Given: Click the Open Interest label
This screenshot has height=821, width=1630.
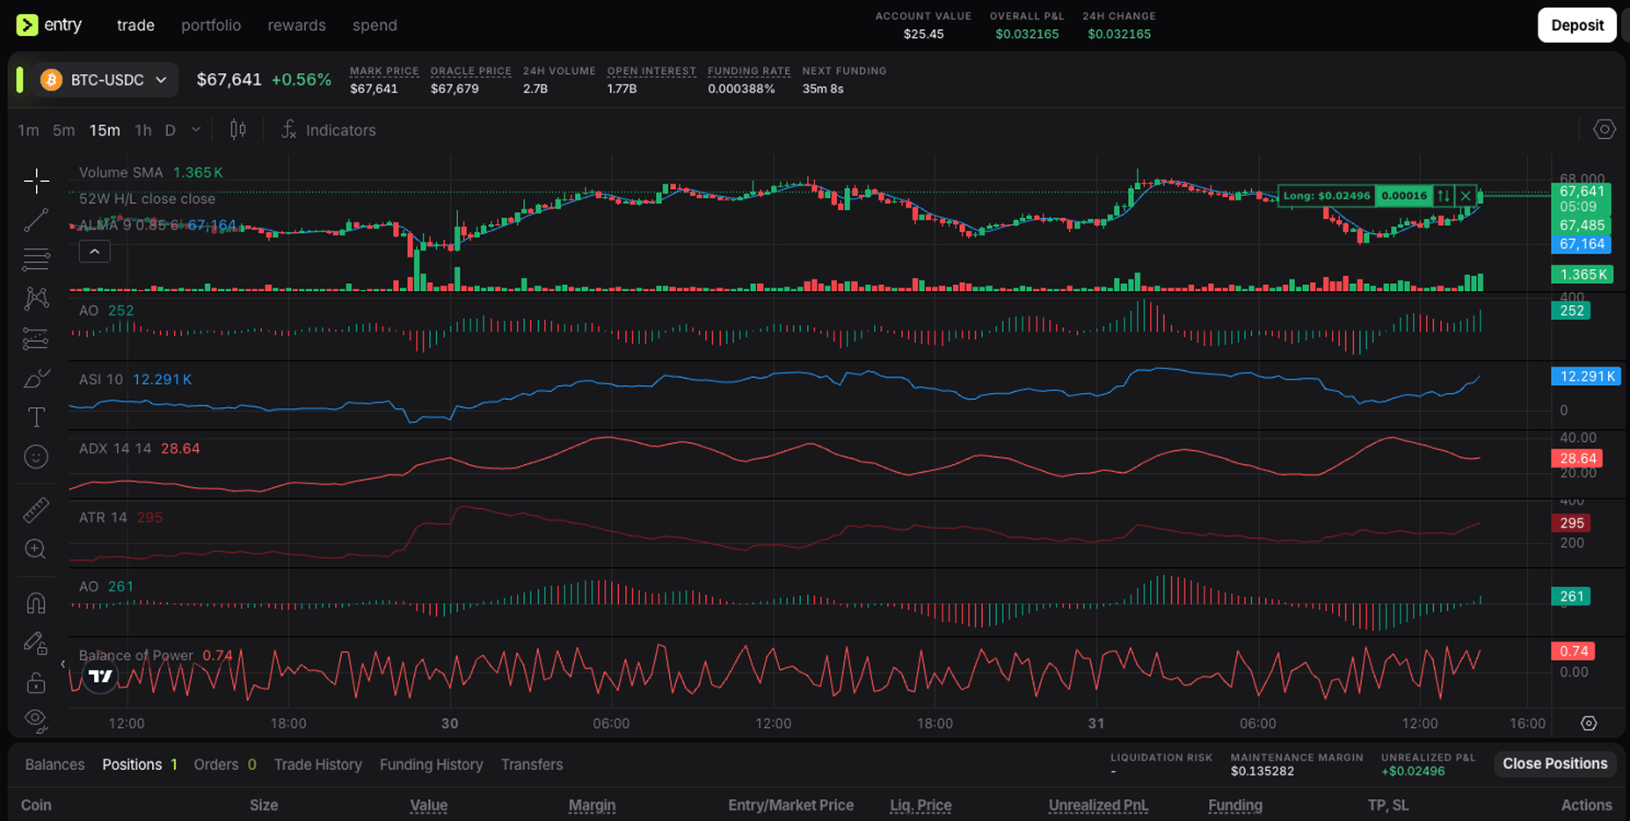Looking at the screenshot, I should pos(651,71).
